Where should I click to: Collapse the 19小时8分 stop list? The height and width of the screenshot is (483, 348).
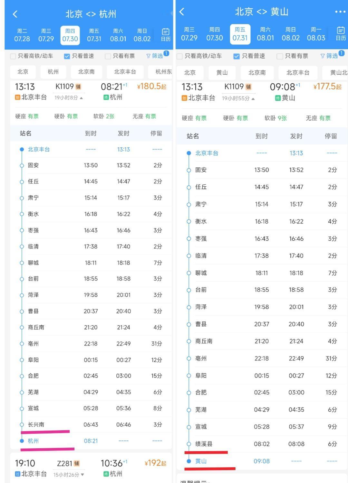68,98
